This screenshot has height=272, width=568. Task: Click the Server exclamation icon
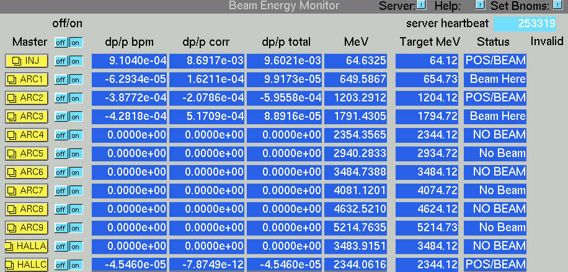pos(422,5)
